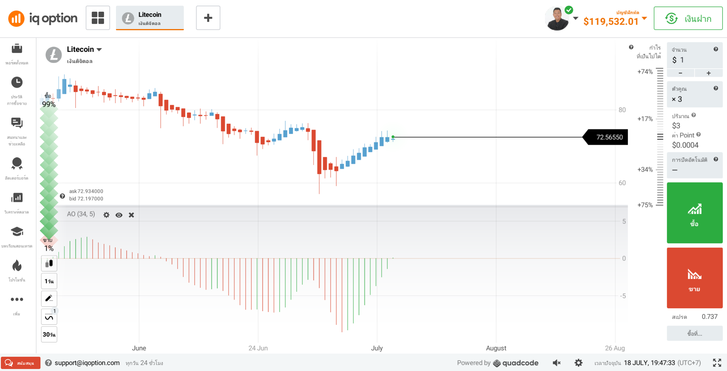Open platform settings gear in footer
The height and width of the screenshot is (371, 727).
click(x=579, y=363)
